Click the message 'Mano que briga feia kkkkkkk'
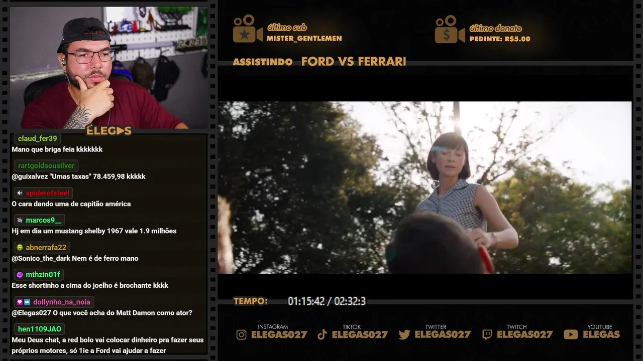 (57, 149)
